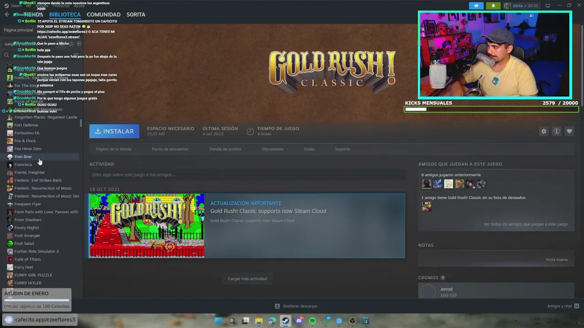Go to the COMUNIDAD section
This screenshot has height=328, width=584.
click(104, 15)
